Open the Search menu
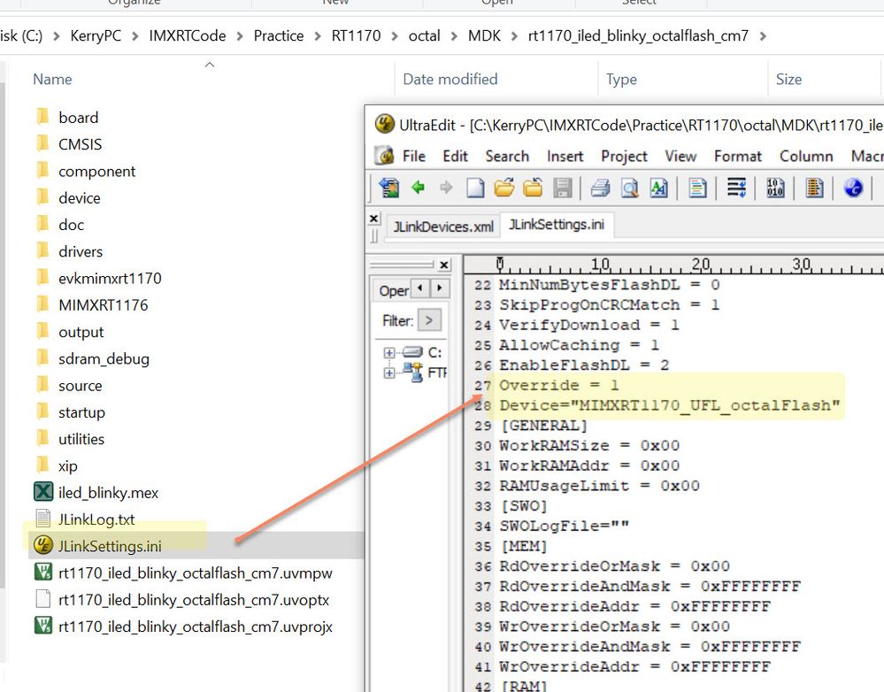884x692 pixels. tap(507, 157)
